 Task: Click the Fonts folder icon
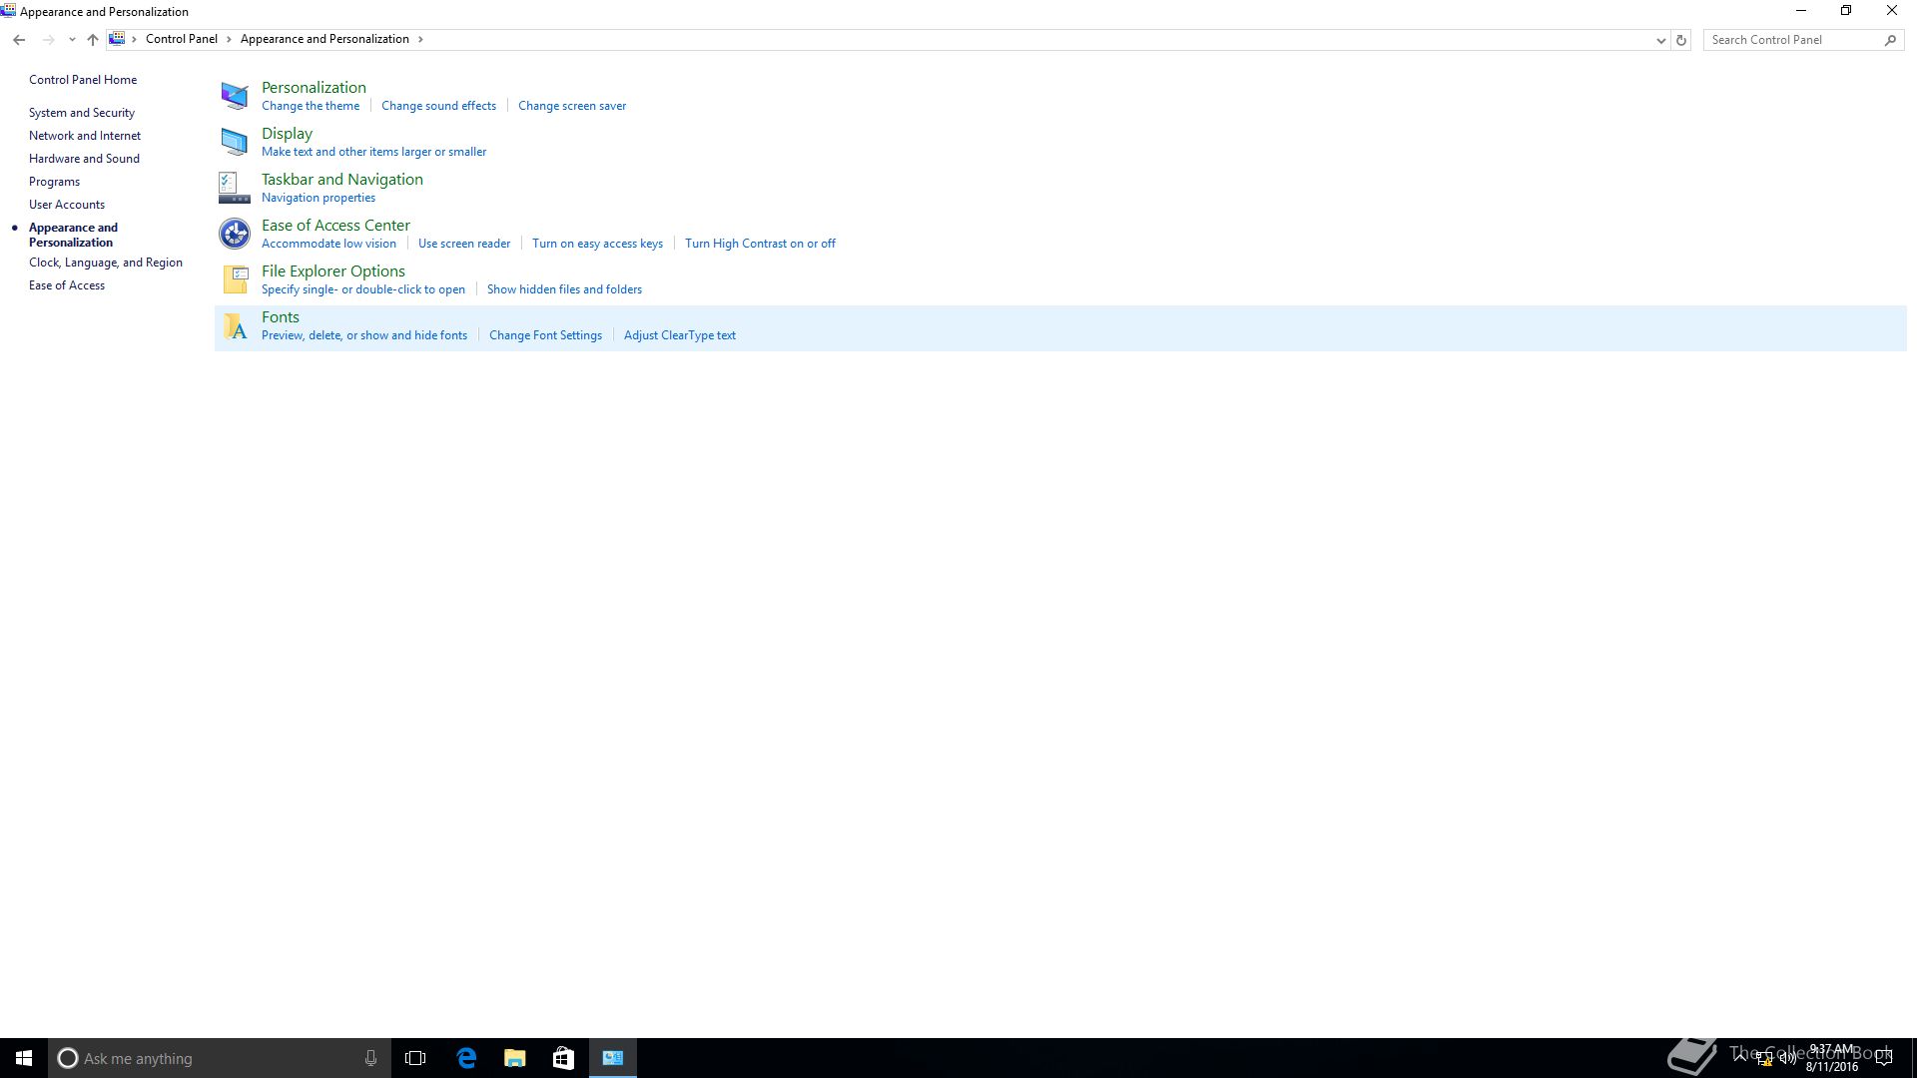pos(235,325)
